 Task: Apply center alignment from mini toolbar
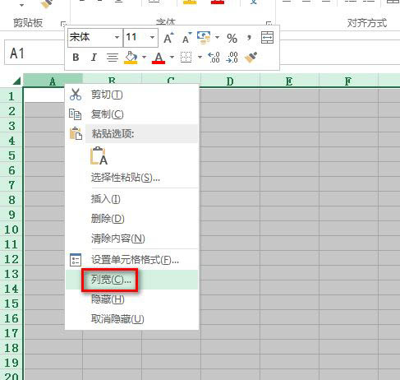[x=113, y=58]
